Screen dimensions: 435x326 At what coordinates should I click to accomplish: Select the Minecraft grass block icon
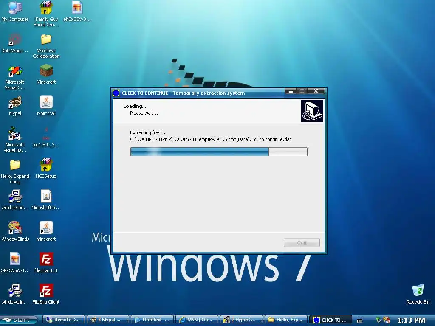[x=46, y=70]
